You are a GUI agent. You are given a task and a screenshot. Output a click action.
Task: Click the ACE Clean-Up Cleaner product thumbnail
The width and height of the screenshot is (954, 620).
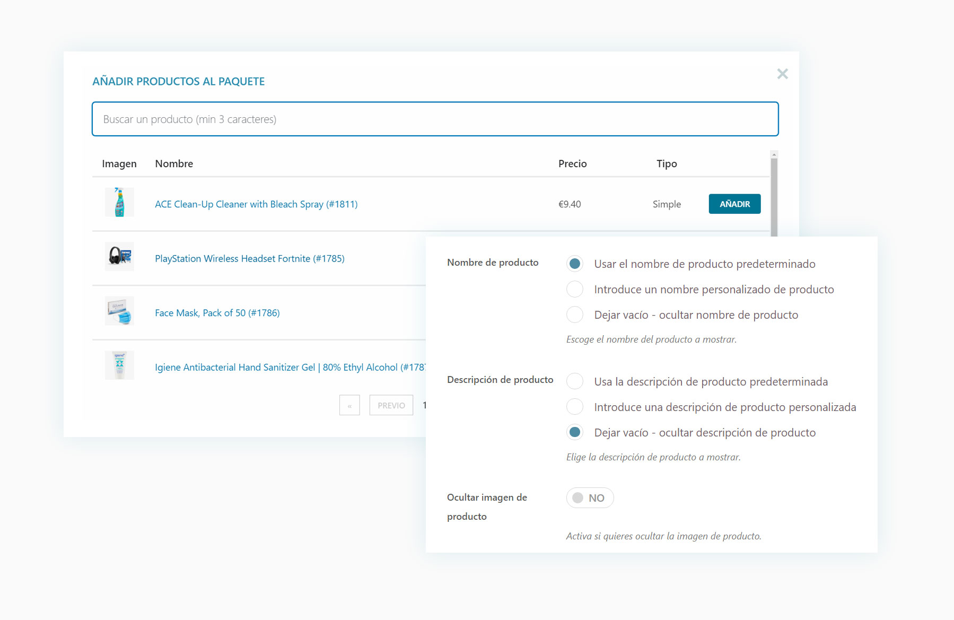[x=119, y=203]
